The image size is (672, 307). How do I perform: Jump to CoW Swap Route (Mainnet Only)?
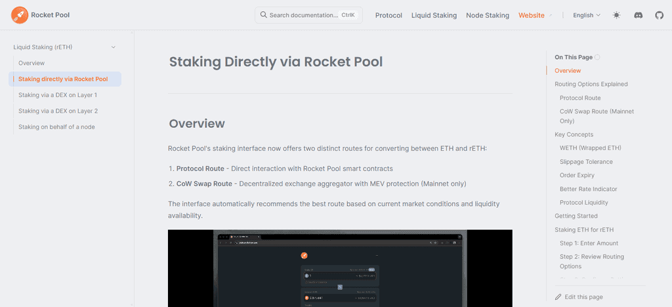click(597, 116)
